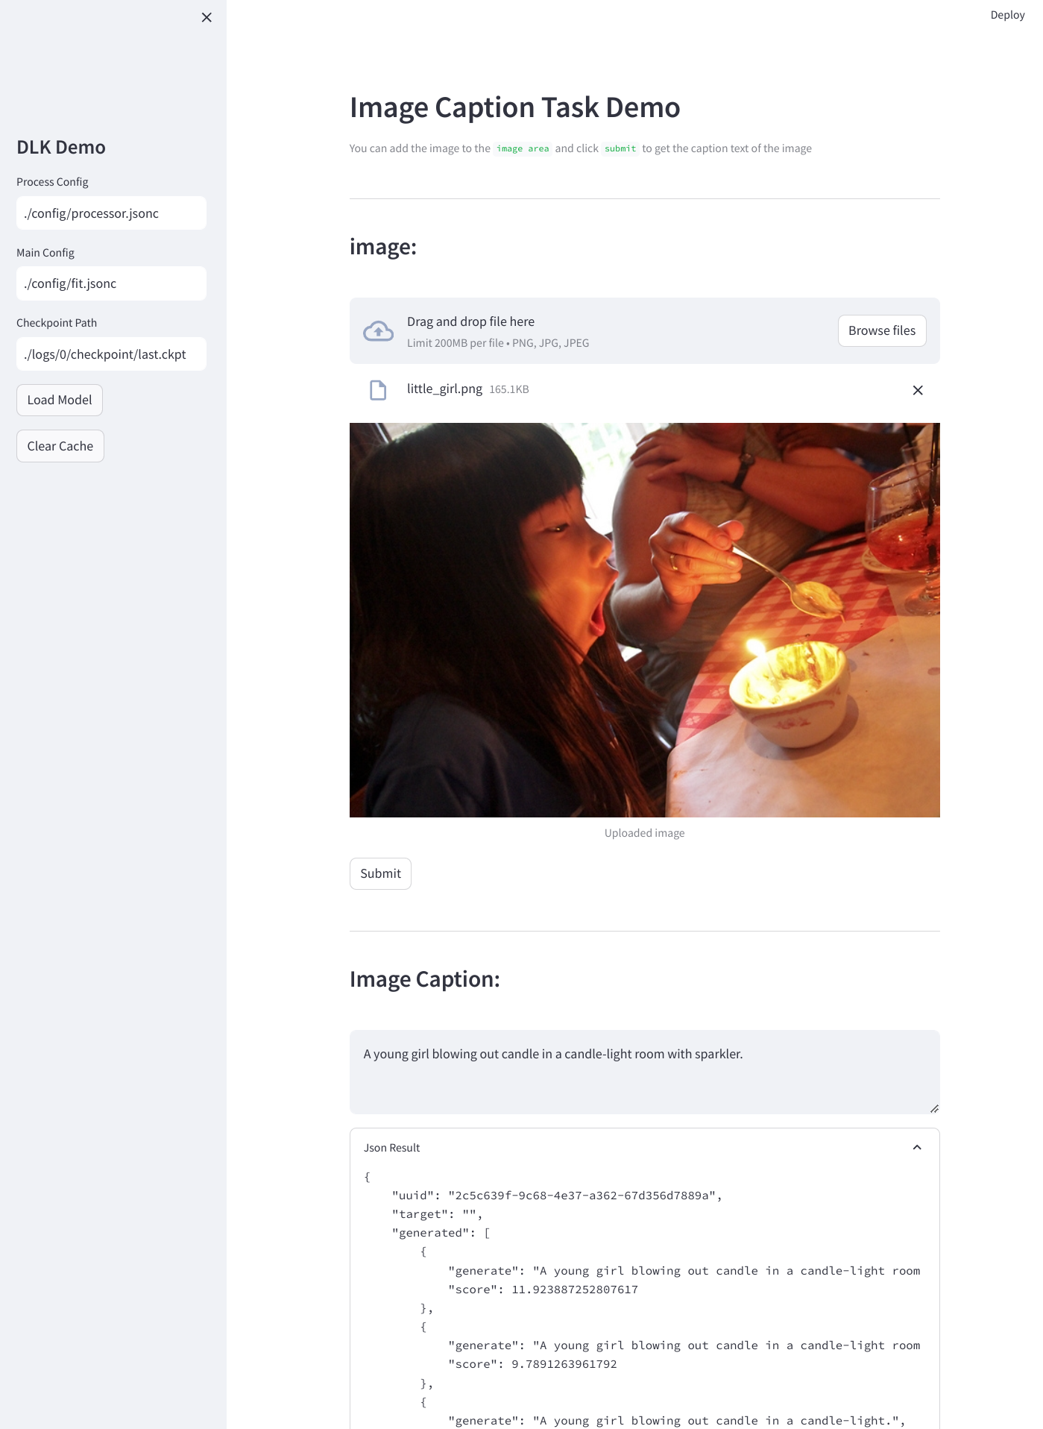Click the little_girl.png file icon
Viewport: 1043px width, 1429px height.
click(378, 390)
